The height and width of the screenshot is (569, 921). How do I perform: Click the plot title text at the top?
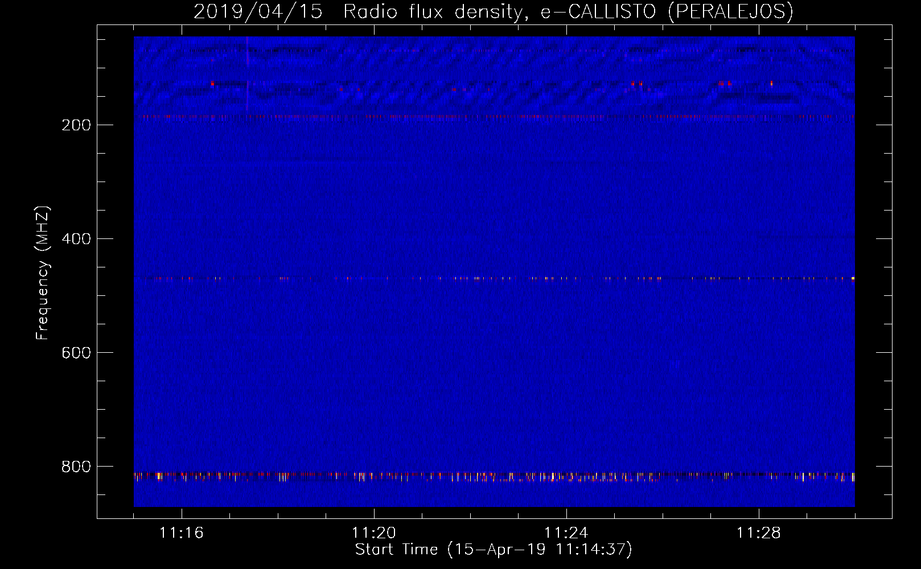[493, 11]
